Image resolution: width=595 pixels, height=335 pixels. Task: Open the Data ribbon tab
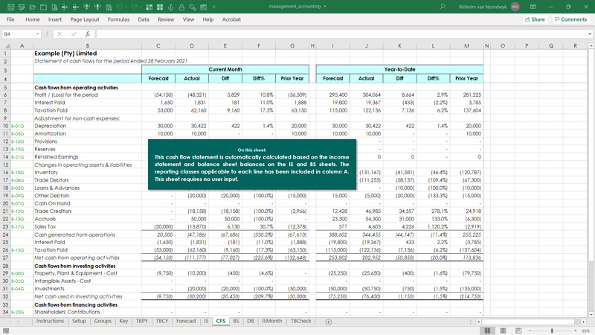click(x=143, y=19)
